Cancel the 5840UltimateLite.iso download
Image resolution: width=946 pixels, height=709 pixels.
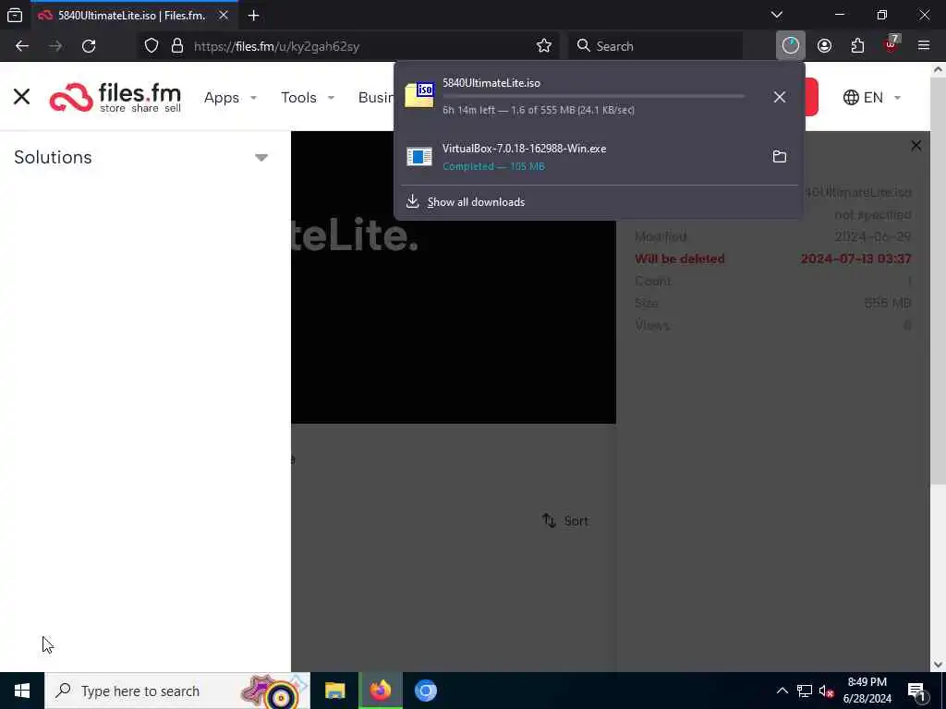click(780, 96)
